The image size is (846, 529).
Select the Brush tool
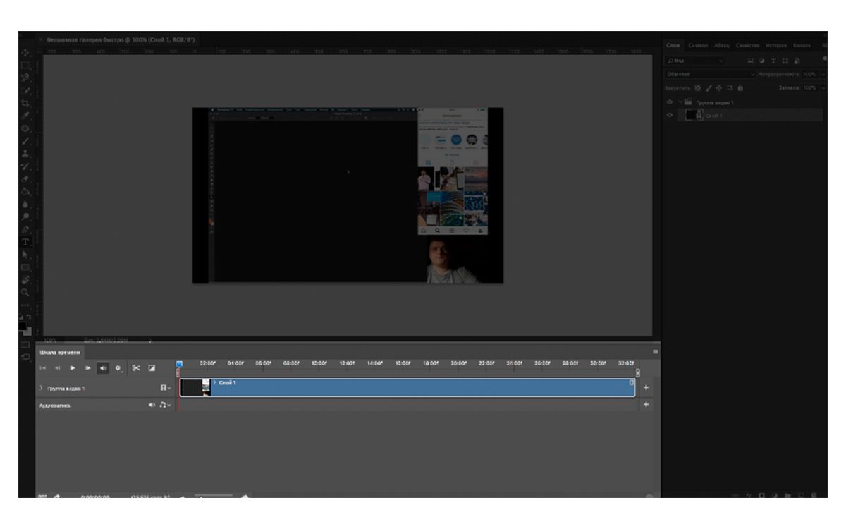(26, 141)
